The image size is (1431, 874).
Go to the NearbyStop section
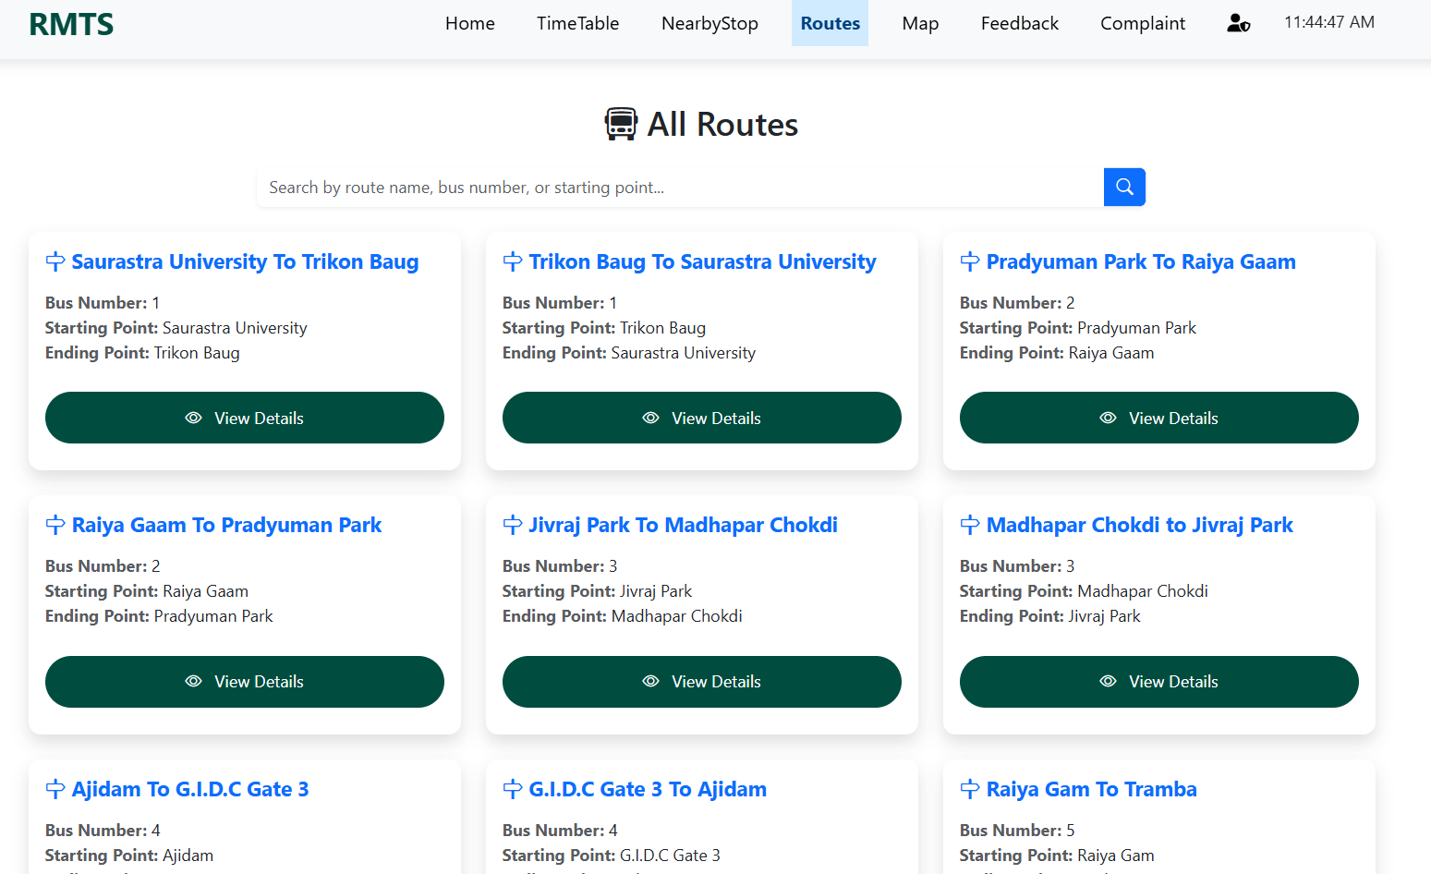pos(709,23)
